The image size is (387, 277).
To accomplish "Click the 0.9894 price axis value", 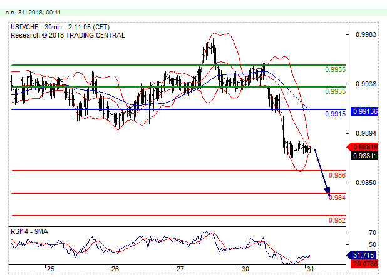I will point(366,133).
